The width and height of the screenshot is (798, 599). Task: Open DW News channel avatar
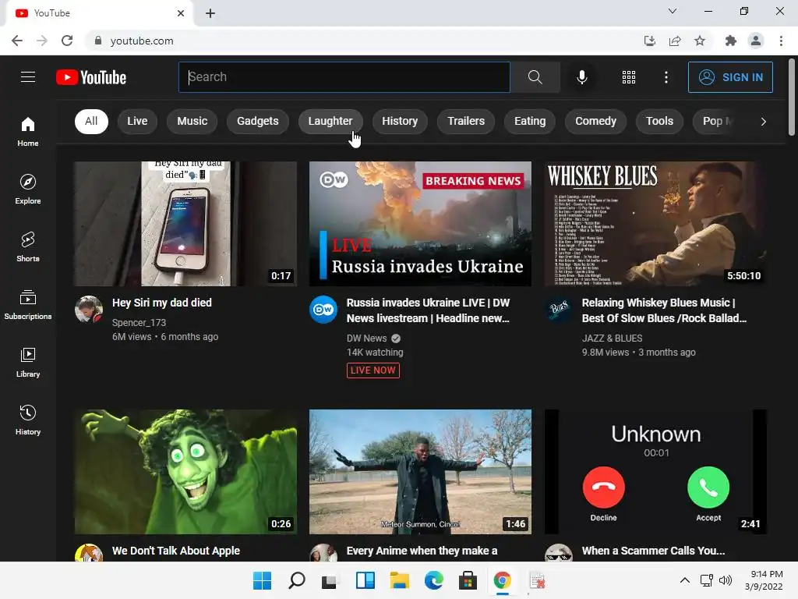pos(323,309)
